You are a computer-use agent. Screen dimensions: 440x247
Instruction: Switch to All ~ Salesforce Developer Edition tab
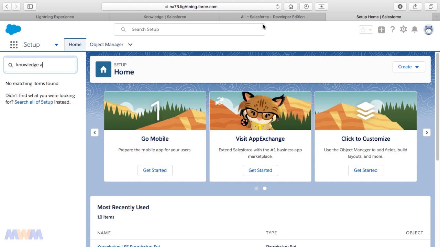click(273, 17)
